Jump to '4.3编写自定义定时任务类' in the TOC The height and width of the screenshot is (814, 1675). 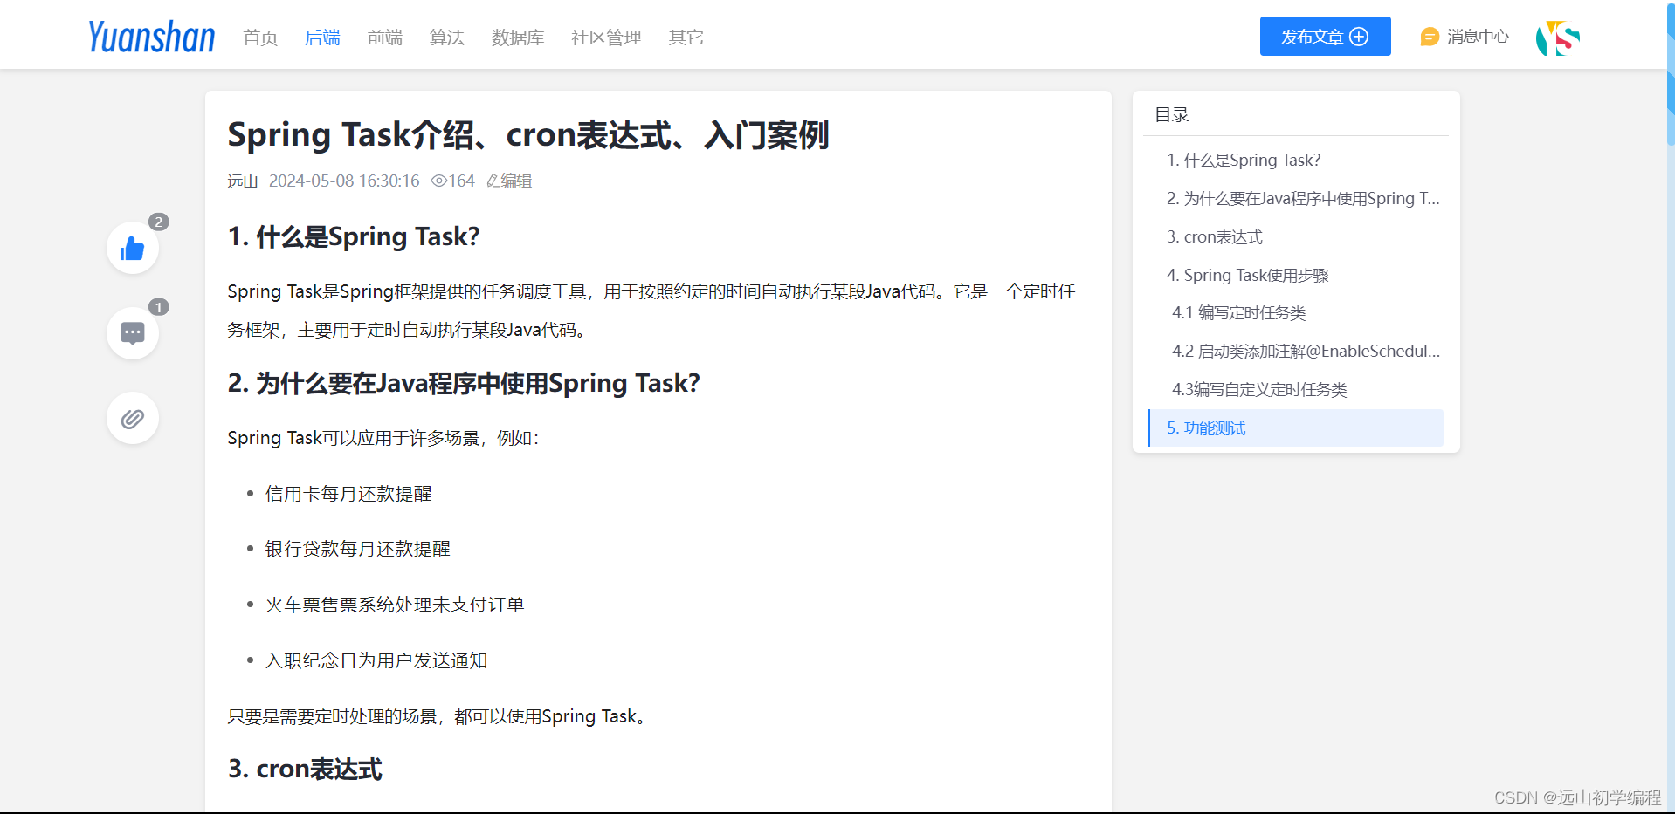tap(1259, 389)
